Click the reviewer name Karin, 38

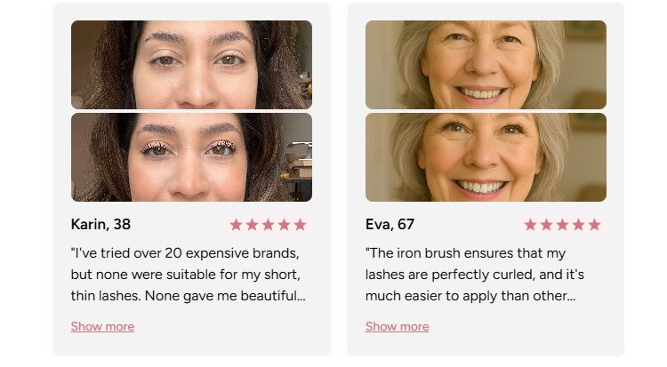point(100,225)
